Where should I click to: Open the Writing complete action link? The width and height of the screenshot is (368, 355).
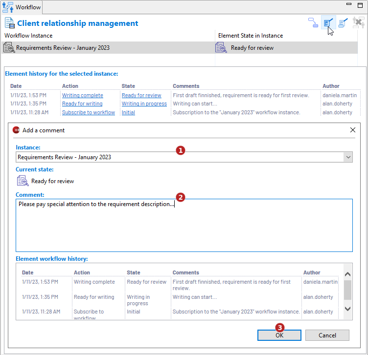(x=83, y=95)
